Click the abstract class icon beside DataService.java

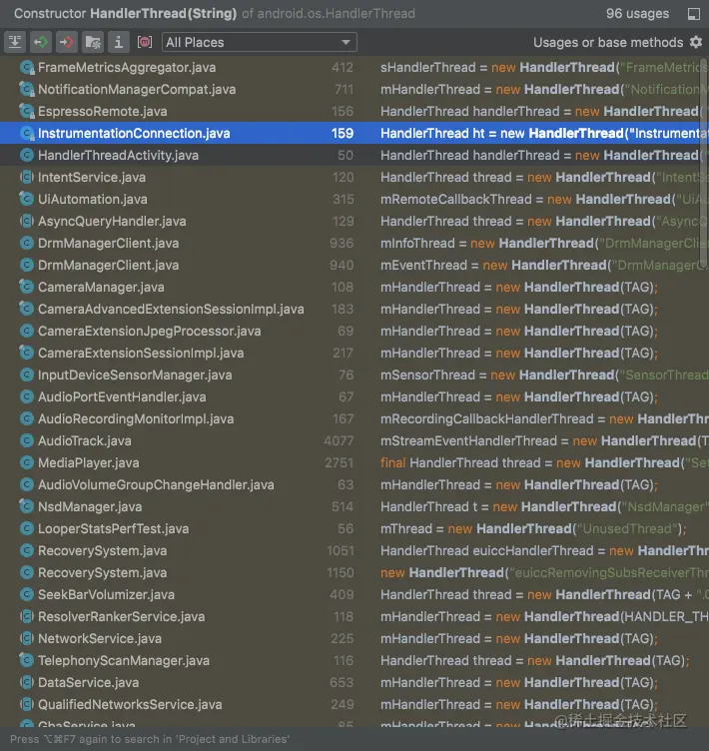point(27,682)
